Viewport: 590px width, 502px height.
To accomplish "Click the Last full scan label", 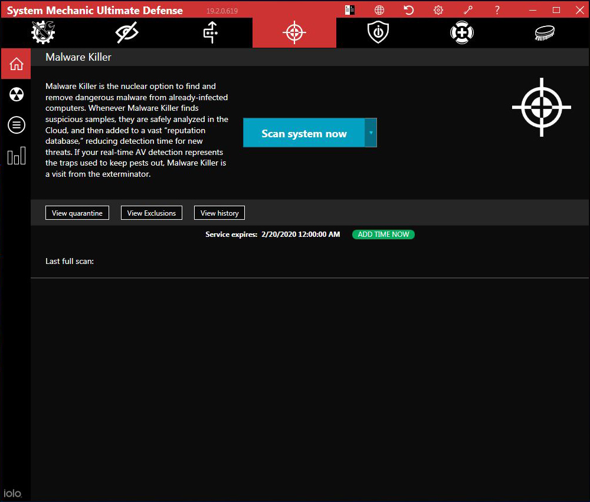I will click(70, 261).
